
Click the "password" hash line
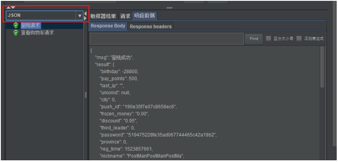coord(158,135)
